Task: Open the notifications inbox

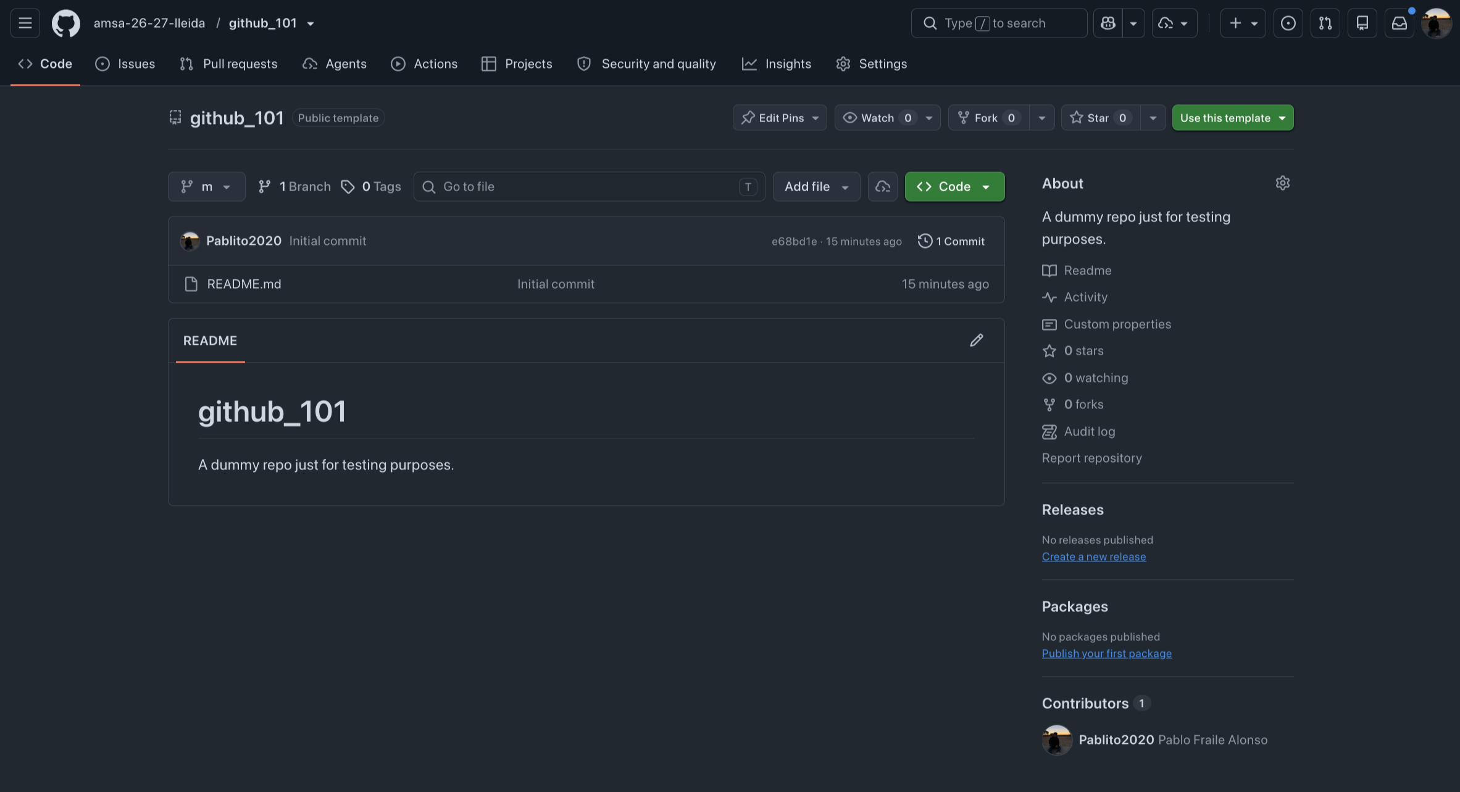Action: [1400, 23]
